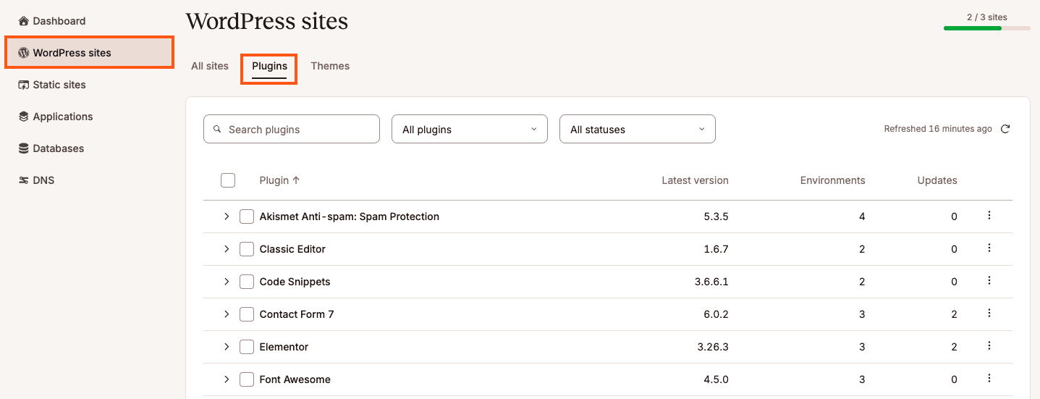
Task: Expand the Code Snippets row chevron
Action: (227, 282)
